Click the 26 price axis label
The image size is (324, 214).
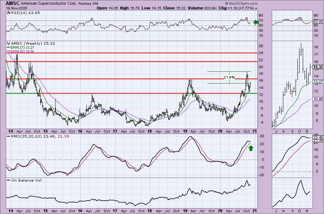[261, 46]
